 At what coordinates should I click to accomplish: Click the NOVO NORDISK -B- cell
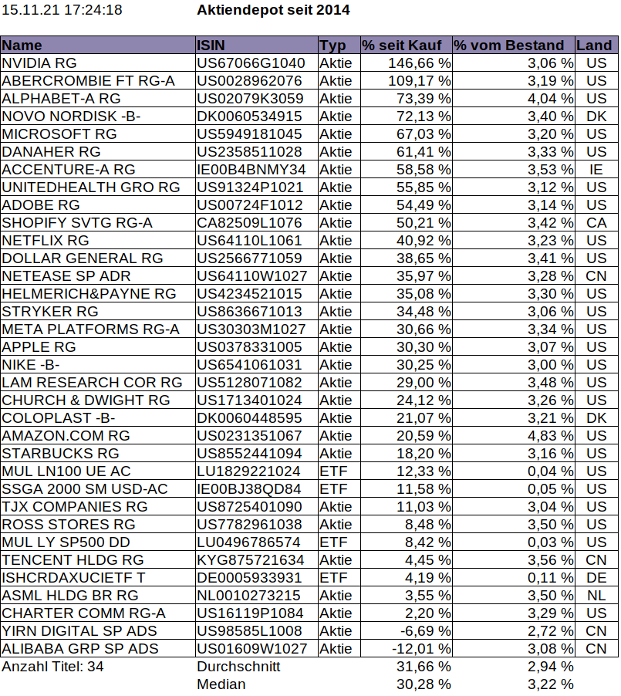(98, 116)
